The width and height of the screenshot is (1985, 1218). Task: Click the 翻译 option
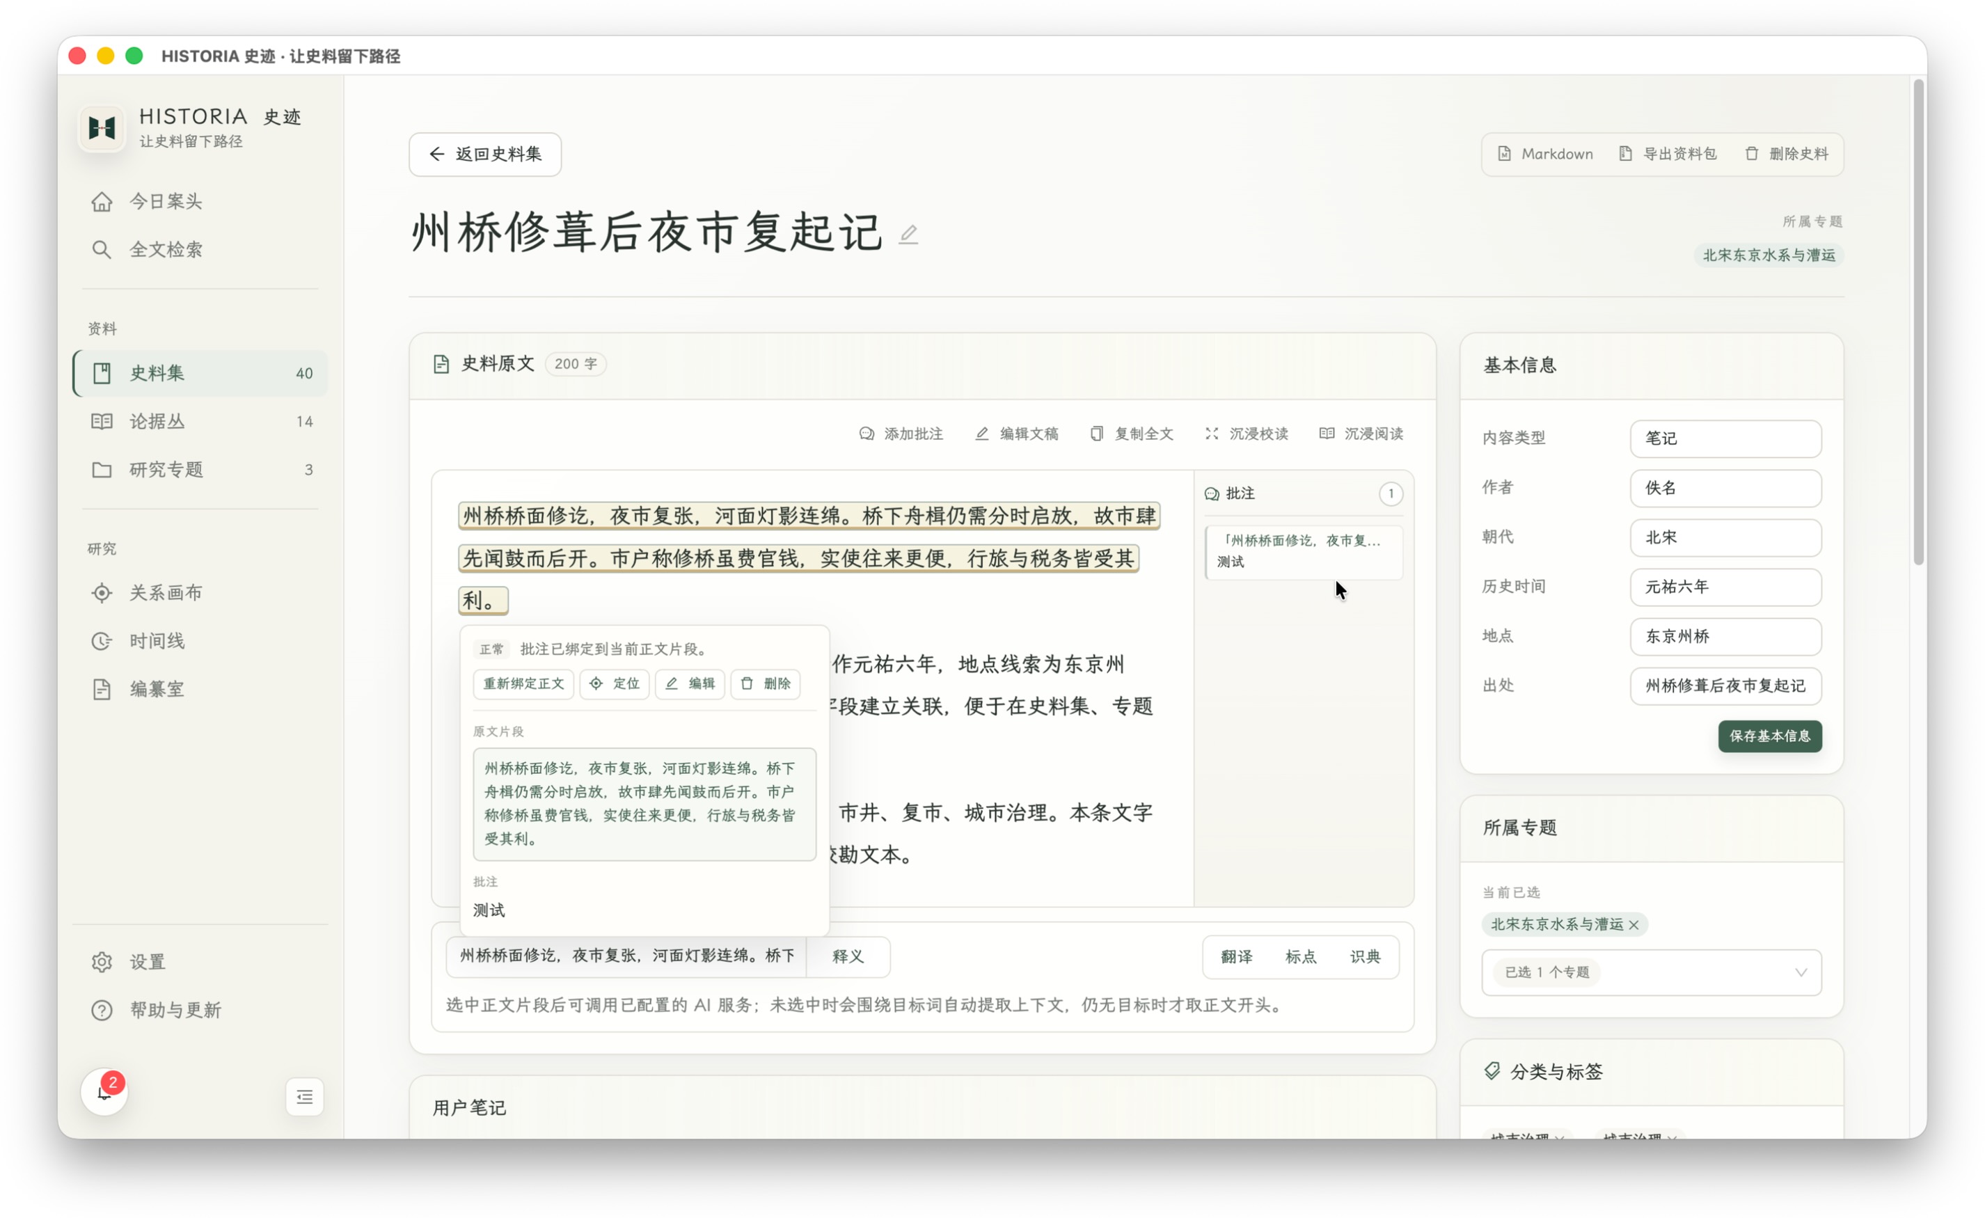click(x=1237, y=956)
